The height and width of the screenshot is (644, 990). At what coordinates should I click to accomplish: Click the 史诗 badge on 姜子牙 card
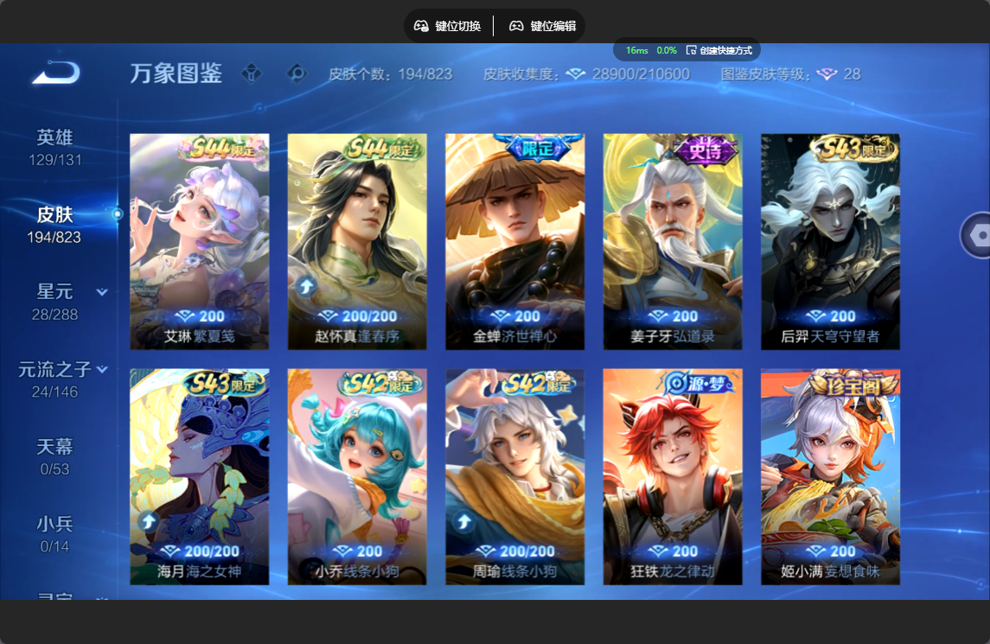coord(704,150)
